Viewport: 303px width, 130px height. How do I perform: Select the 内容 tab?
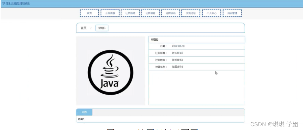(x=84, y=112)
